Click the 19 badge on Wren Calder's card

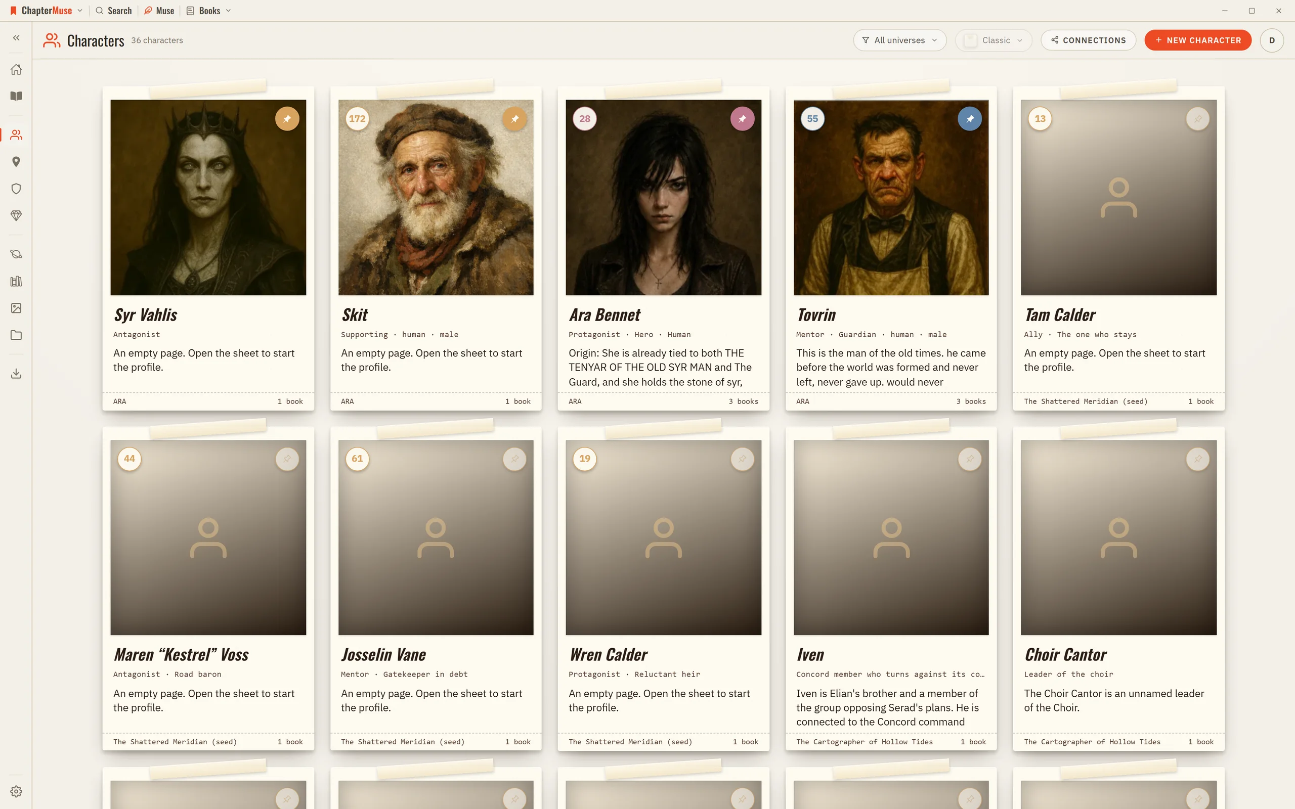point(585,459)
